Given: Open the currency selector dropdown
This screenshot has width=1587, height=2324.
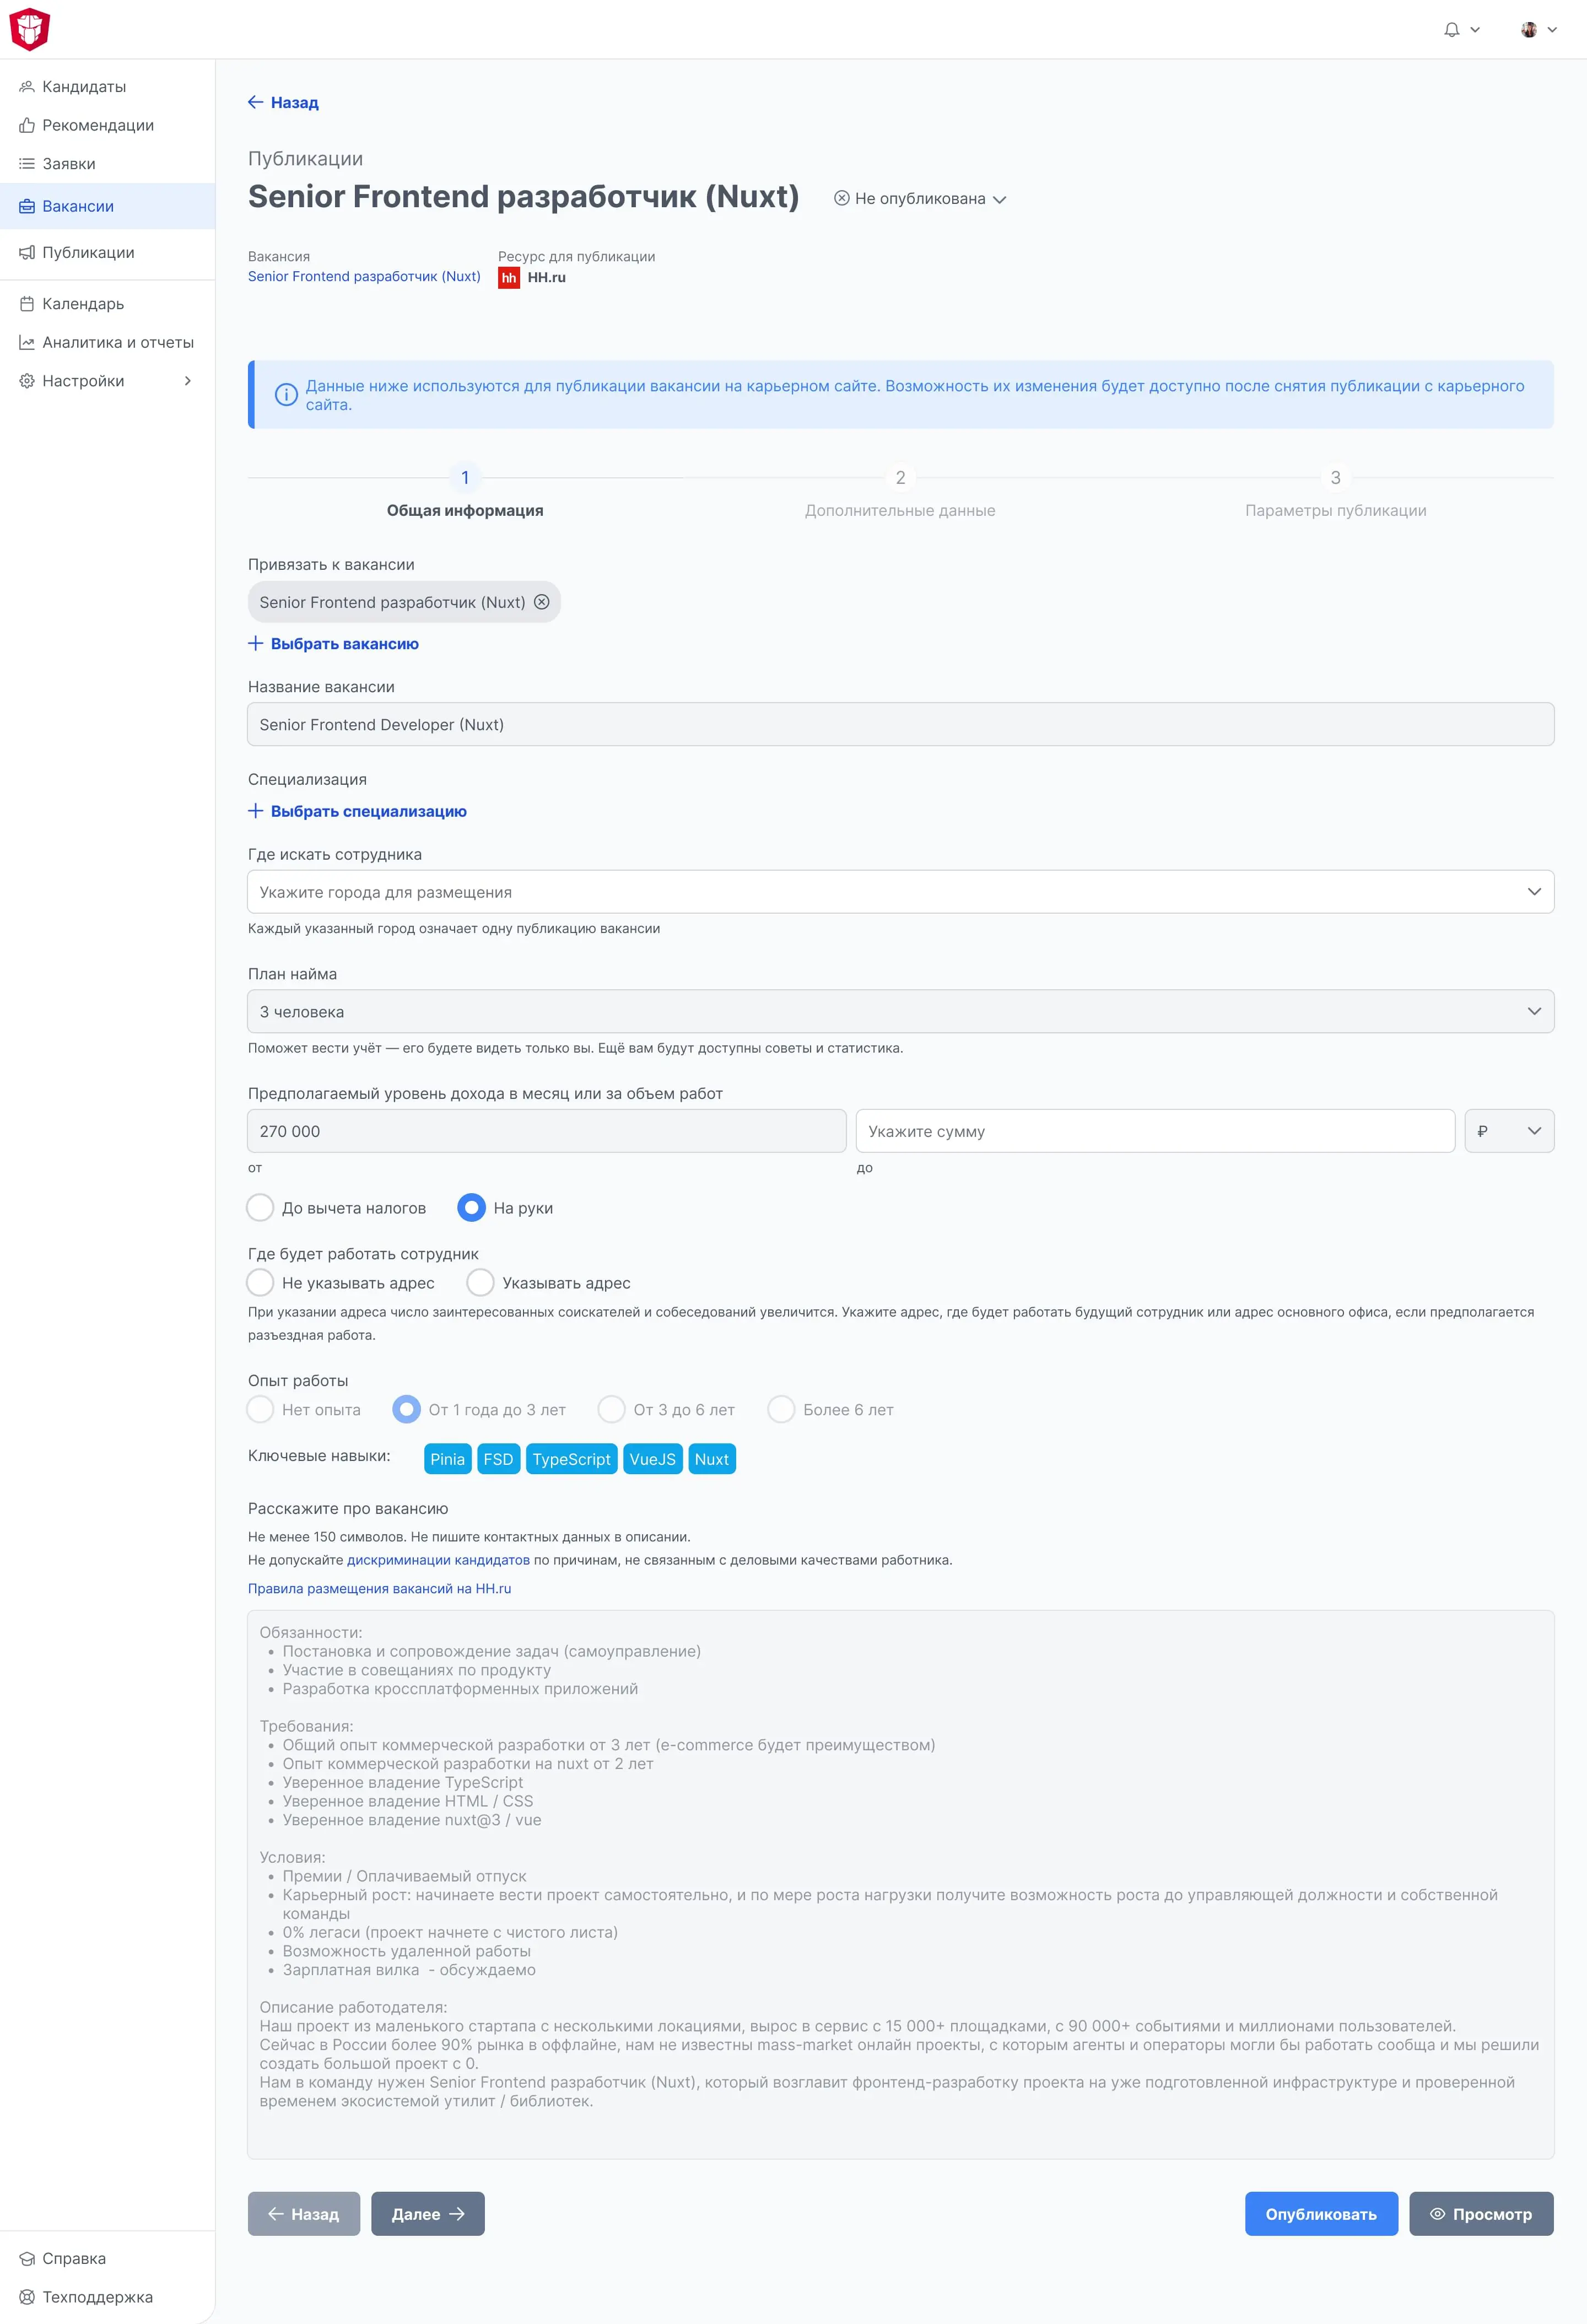Looking at the screenshot, I should point(1508,1131).
